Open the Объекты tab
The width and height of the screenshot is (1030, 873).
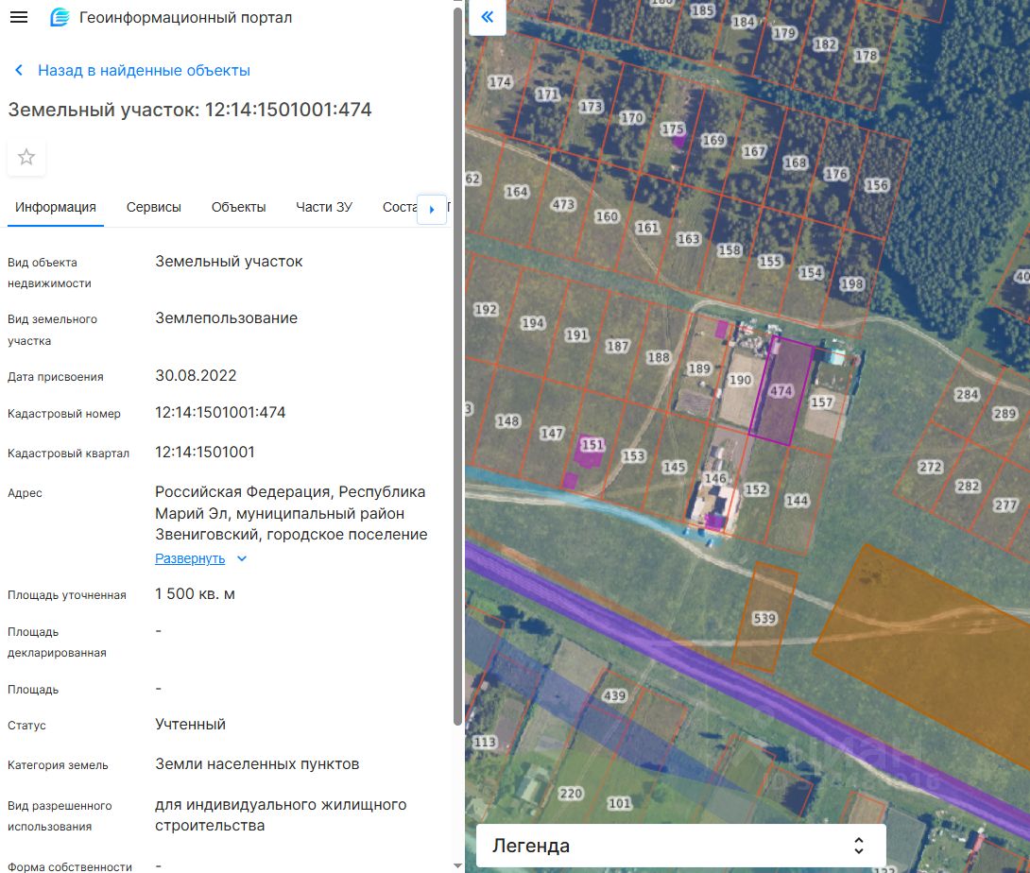click(238, 207)
